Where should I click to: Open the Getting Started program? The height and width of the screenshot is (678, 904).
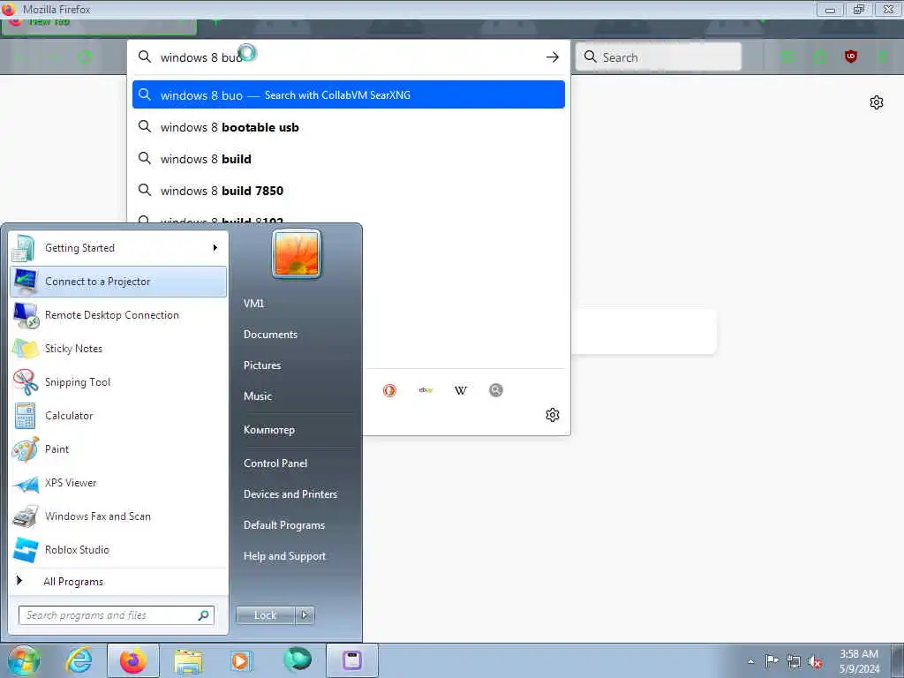pos(118,248)
